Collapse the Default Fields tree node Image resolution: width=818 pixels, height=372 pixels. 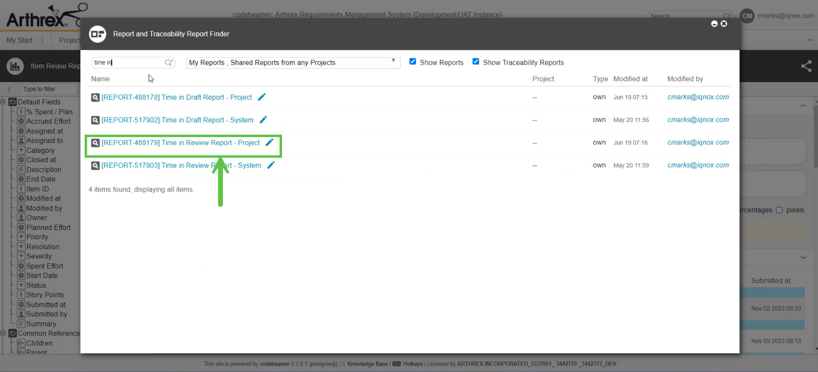(x=3, y=102)
